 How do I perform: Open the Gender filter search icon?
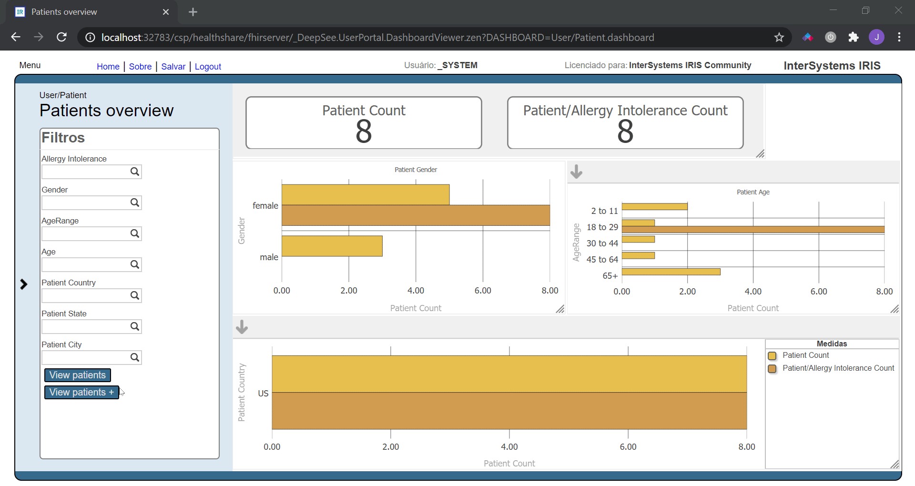click(135, 202)
